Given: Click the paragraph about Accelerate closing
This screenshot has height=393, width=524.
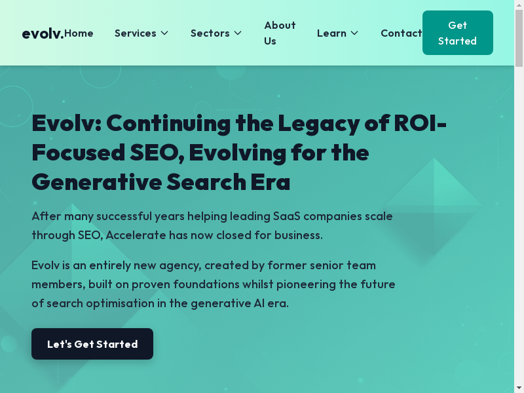Looking at the screenshot, I should tap(212, 225).
